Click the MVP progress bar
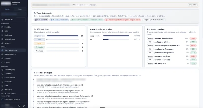Image resolution: width=203 pixels, height=108 pixels. click(x=63, y=40)
